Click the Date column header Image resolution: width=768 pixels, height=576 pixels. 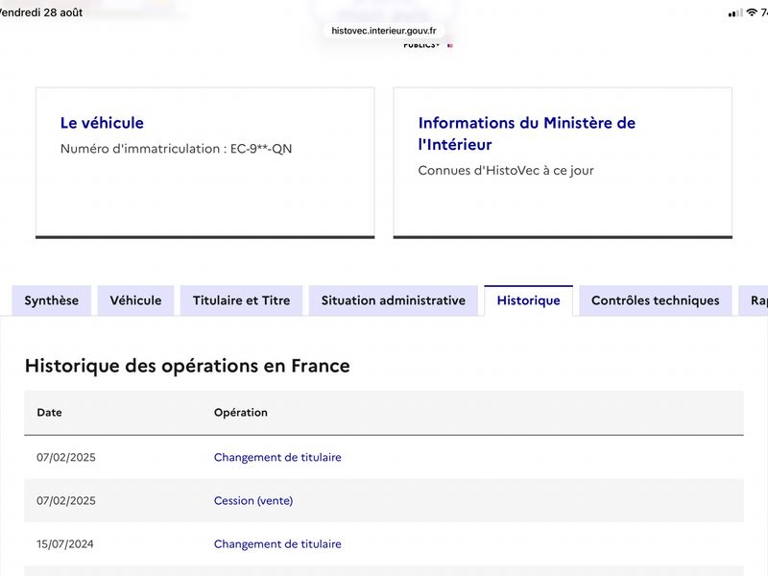pos(50,413)
